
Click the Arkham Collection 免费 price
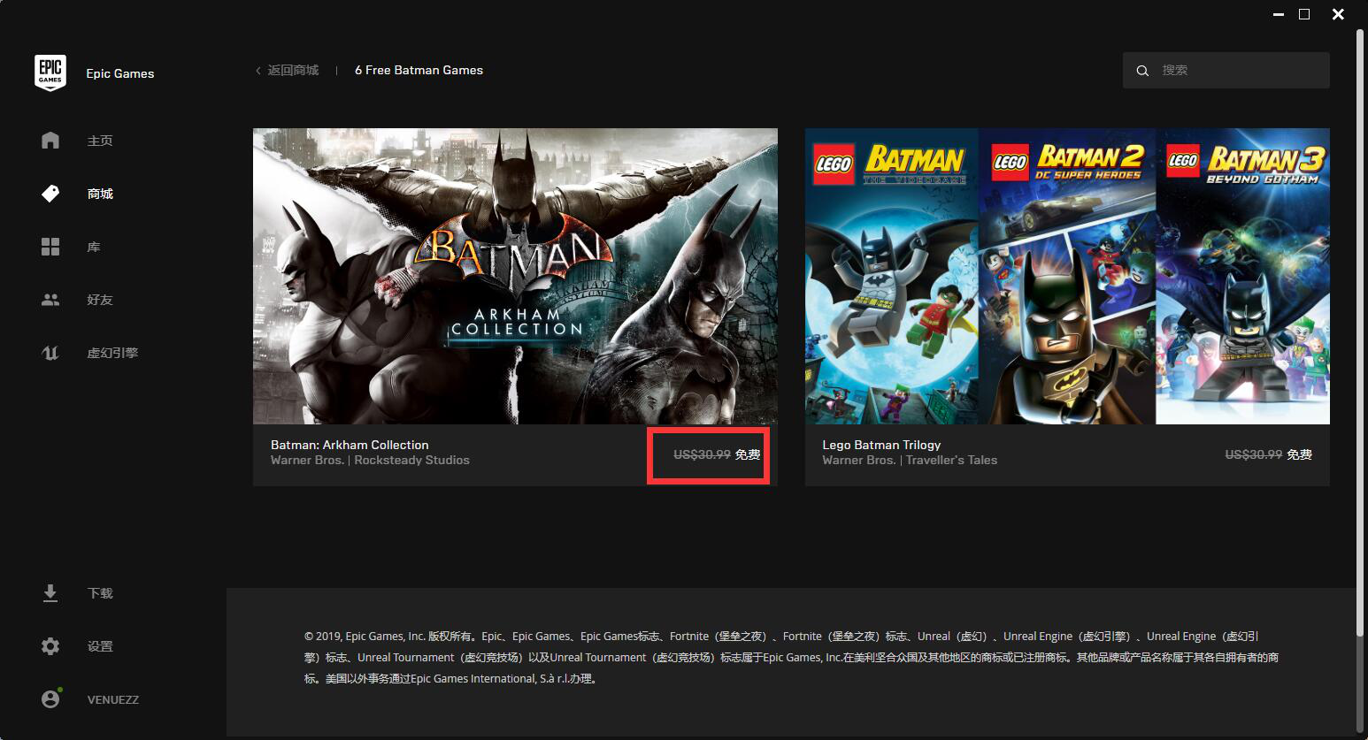click(748, 454)
